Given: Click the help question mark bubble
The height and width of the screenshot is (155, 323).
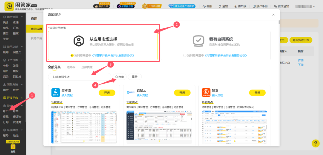Looking at the screenshot, I should point(315,143).
